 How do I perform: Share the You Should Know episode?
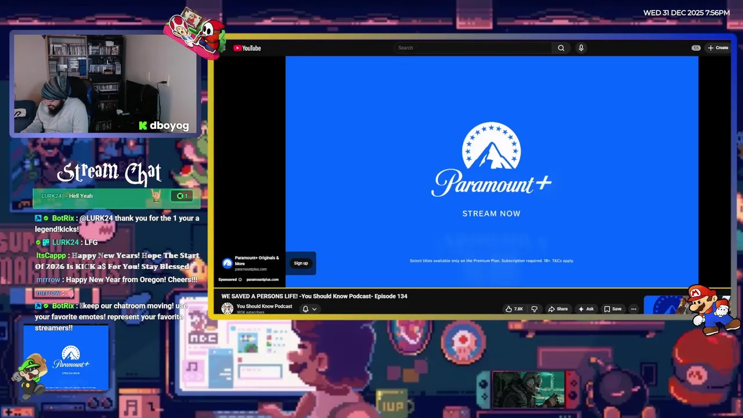tap(558, 309)
